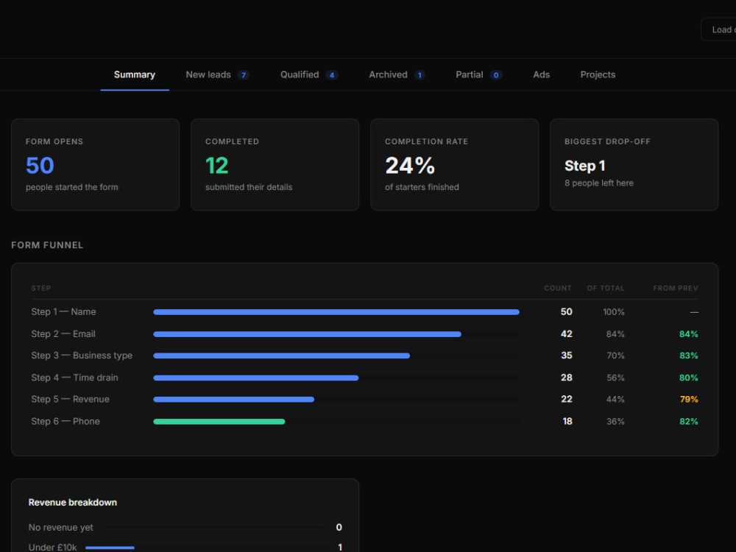
Task: Click the green 82% from-prev value
Action: coord(689,421)
